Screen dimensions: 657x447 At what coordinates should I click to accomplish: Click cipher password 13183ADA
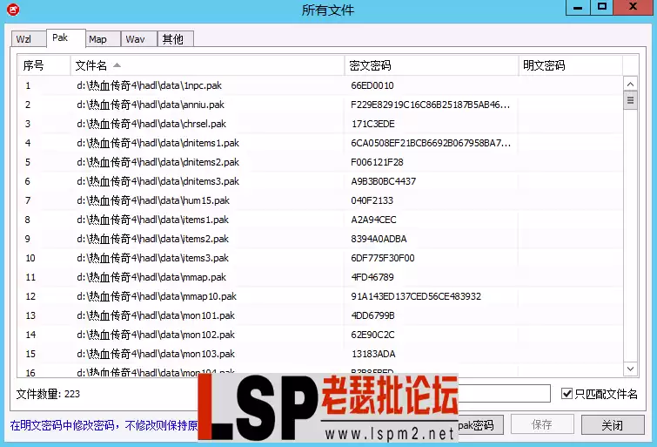[373, 354]
